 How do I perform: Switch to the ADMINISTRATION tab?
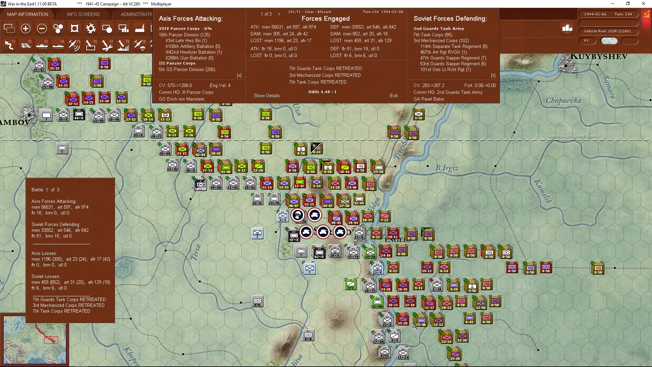pyautogui.click(x=137, y=14)
